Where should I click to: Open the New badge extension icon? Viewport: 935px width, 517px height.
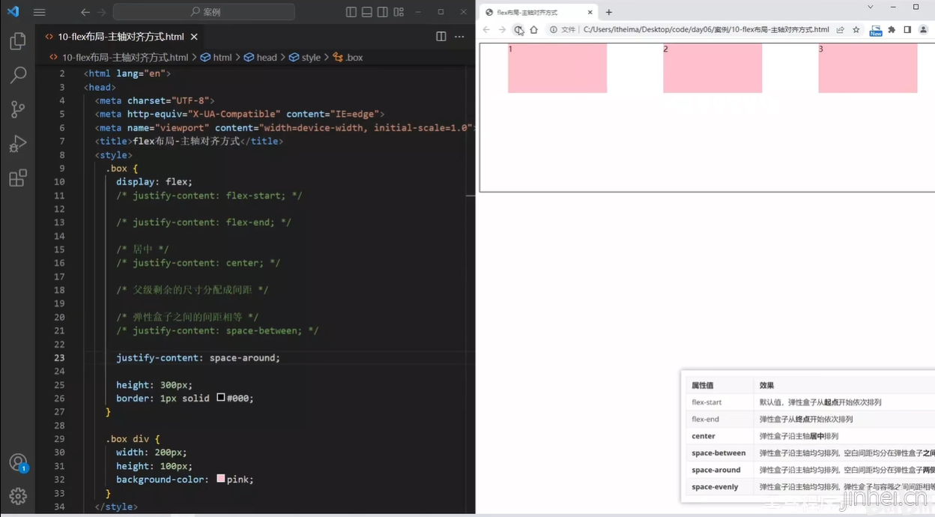coord(876,30)
